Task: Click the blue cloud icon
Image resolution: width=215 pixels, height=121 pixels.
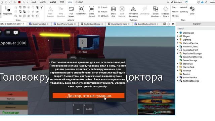Action: (202, 2)
